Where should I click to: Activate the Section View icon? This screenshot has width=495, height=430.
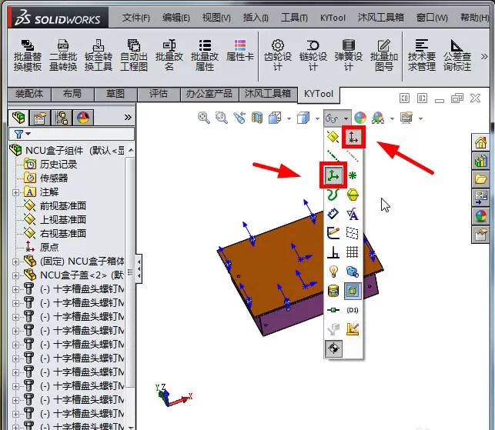[x=257, y=118]
